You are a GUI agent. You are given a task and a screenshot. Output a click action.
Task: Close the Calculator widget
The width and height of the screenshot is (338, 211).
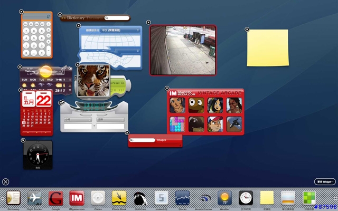[21, 12]
